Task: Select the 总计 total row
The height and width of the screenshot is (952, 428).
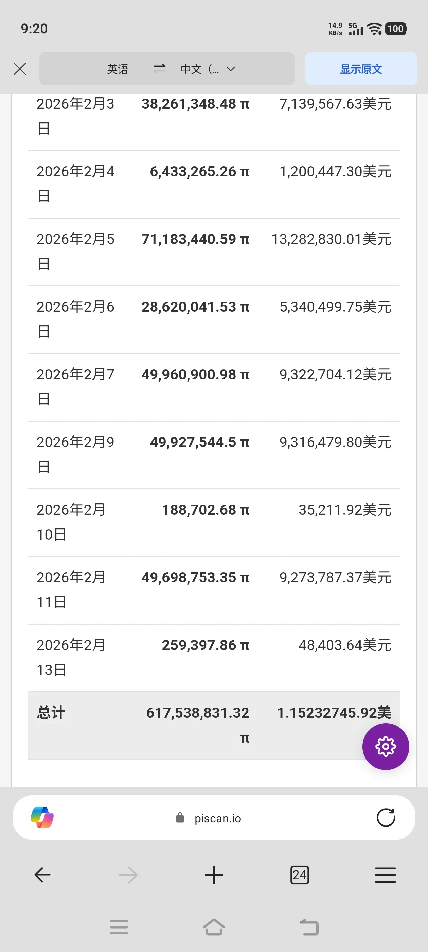Action: pyautogui.click(x=214, y=726)
